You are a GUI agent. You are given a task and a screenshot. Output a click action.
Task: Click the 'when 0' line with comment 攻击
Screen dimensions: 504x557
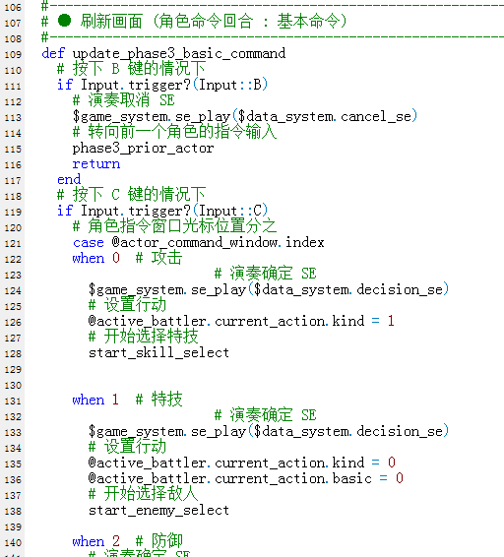tap(127, 258)
